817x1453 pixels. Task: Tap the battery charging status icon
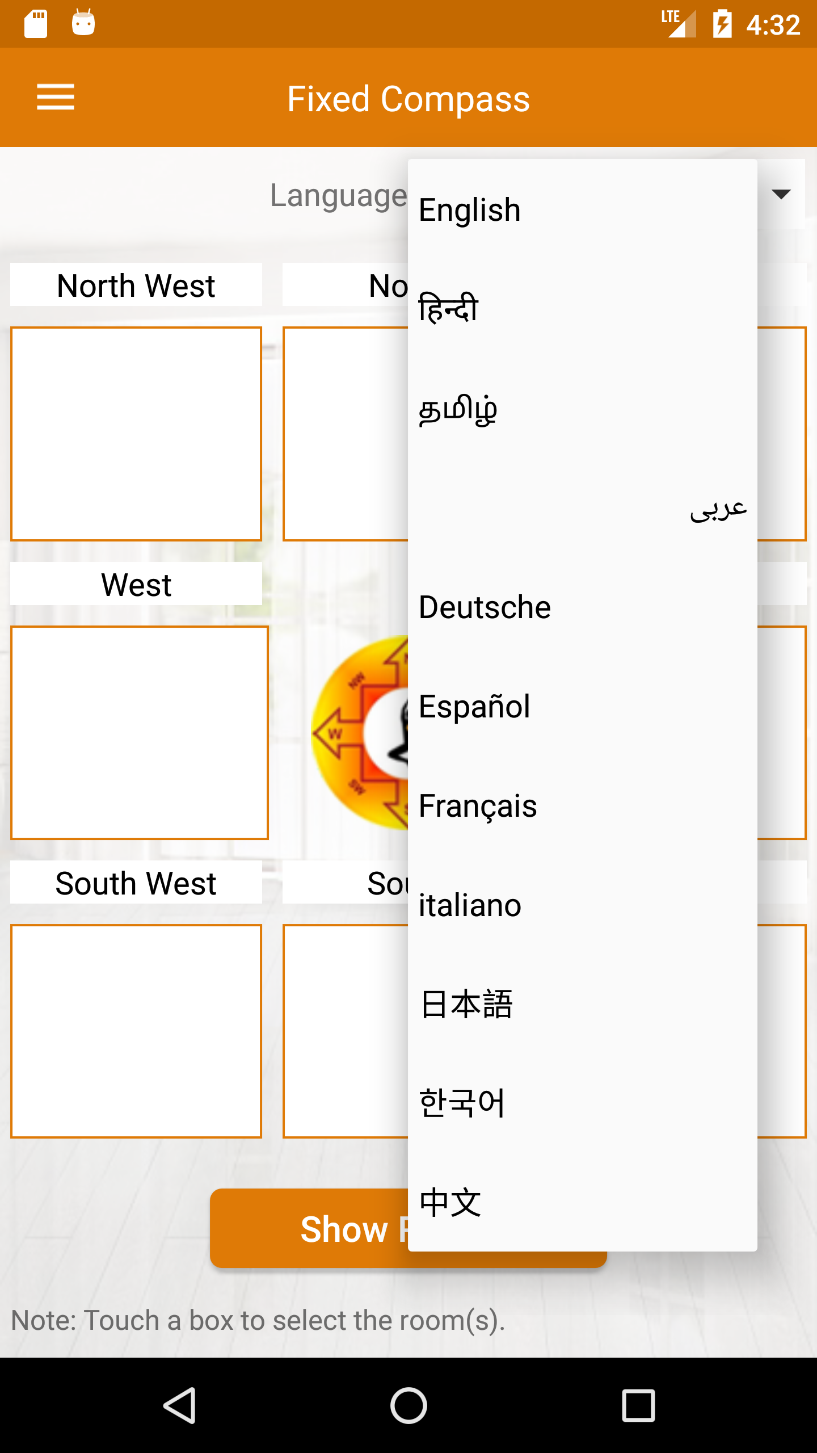[722, 24]
